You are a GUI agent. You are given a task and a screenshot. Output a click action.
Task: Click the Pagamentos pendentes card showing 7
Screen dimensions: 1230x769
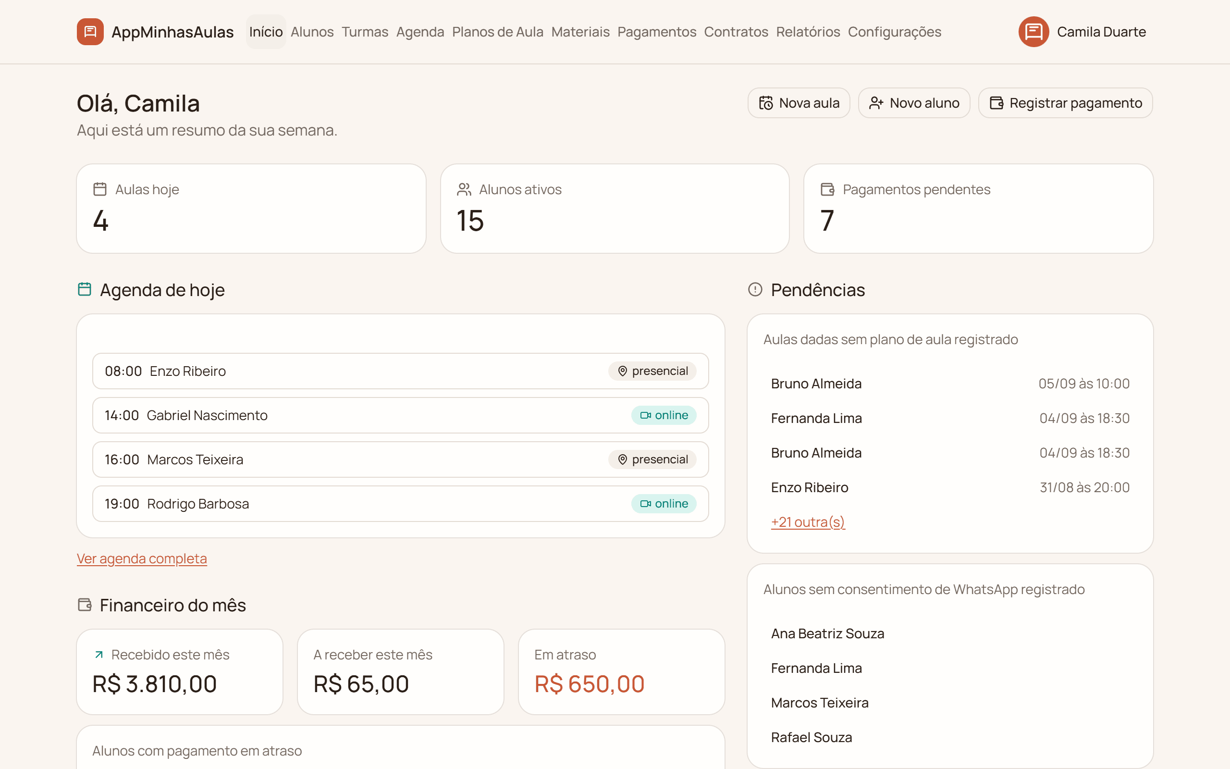tap(978, 209)
